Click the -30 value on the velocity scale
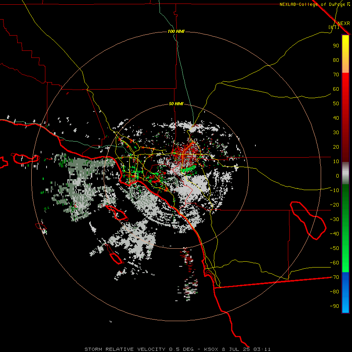Screen dimensions: 352x352 click(x=334, y=219)
